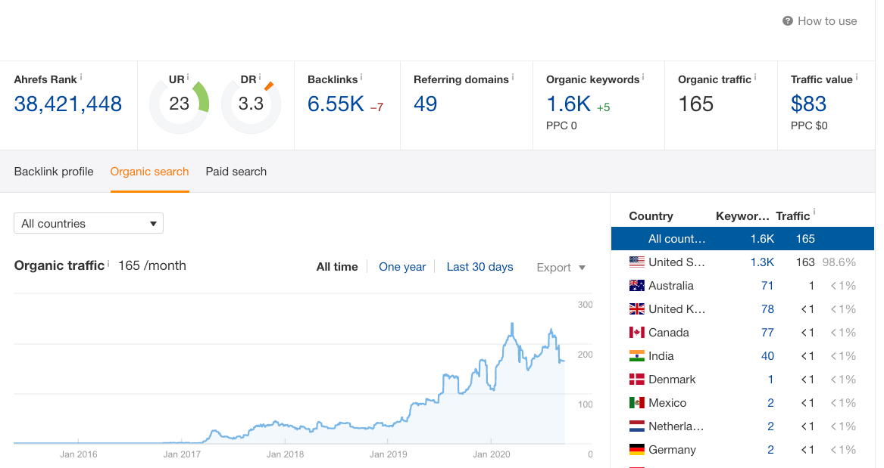Open the How to use link
The image size is (884, 468).
point(827,21)
